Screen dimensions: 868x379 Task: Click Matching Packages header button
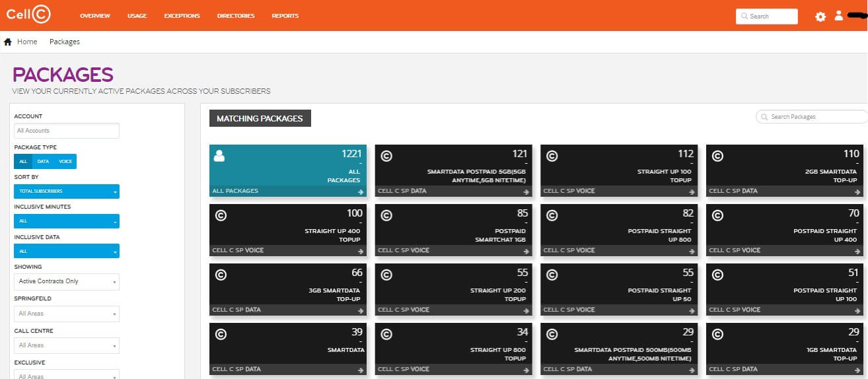pos(260,118)
